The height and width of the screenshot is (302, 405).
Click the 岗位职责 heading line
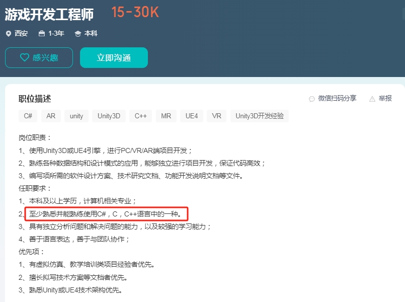pos(35,138)
